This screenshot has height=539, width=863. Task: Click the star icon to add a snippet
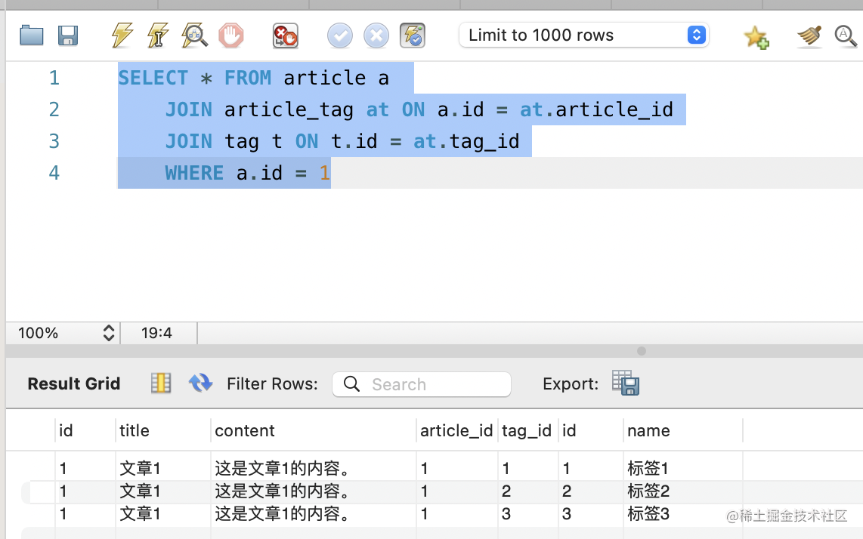[x=756, y=36]
